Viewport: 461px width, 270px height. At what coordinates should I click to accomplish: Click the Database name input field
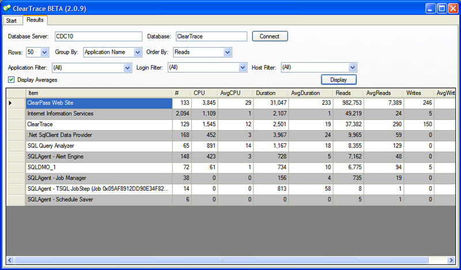[211, 36]
